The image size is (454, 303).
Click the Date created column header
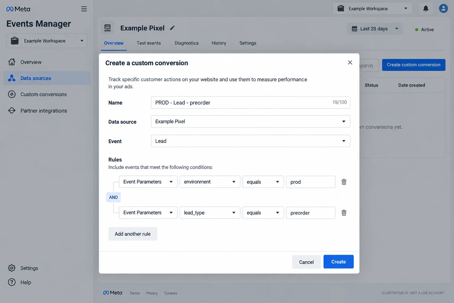pyautogui.click(x=412, y=85)
